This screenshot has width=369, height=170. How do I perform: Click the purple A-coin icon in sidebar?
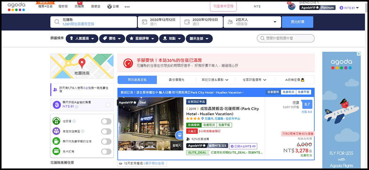pyautogui.click(x=56, y=105)
